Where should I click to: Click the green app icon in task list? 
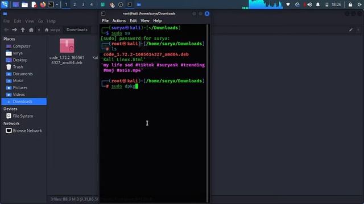(102, 5)
